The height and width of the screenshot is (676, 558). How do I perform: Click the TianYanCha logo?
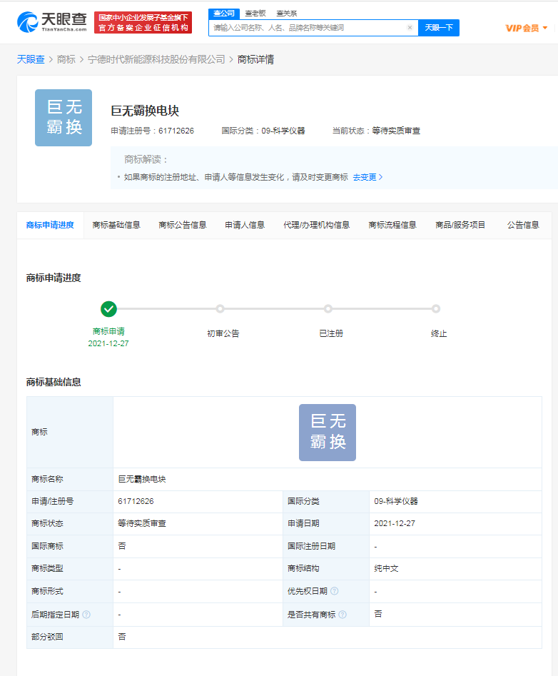52,22
